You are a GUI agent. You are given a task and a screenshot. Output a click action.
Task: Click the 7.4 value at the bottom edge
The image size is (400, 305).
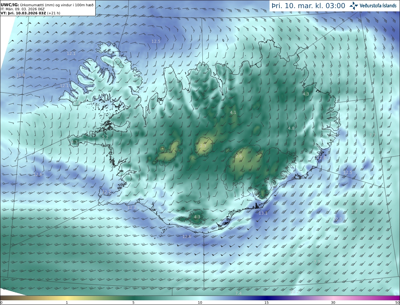(x=238, y=293)
